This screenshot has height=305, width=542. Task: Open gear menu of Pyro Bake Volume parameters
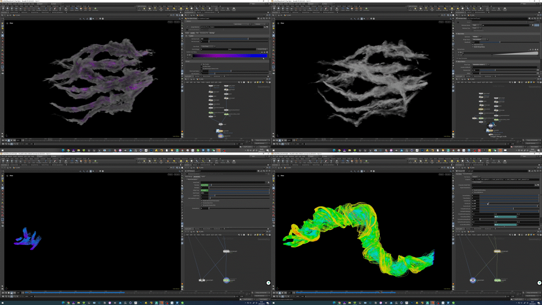tap(259, 18)
